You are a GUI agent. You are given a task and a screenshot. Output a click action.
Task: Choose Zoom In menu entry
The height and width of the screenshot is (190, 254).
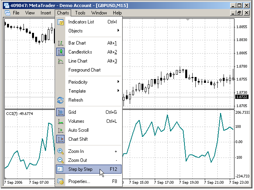click(89, 151)
